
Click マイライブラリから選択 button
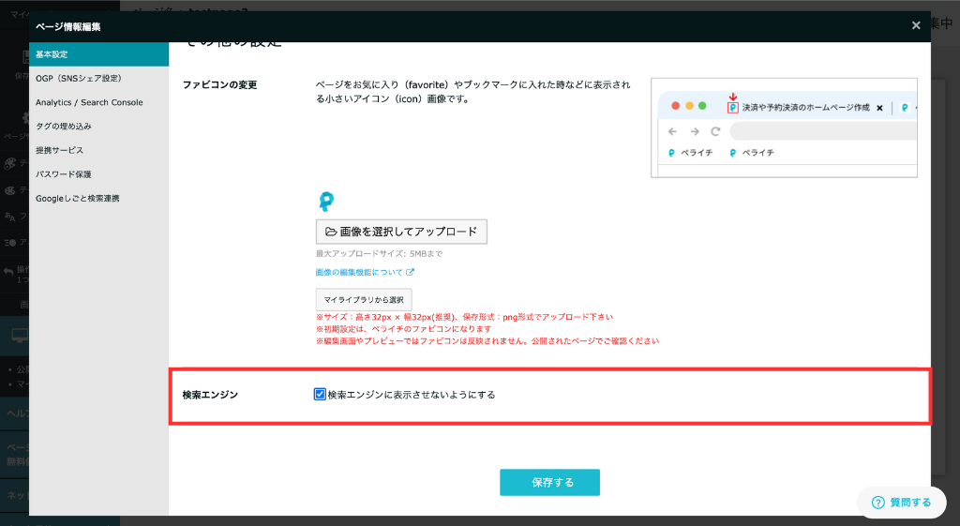pyautogui.click(x=364, y=299)
